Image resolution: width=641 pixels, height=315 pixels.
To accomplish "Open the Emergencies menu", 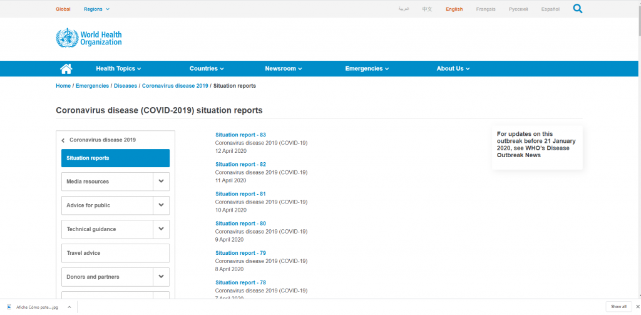I will [x=367, y=69].
